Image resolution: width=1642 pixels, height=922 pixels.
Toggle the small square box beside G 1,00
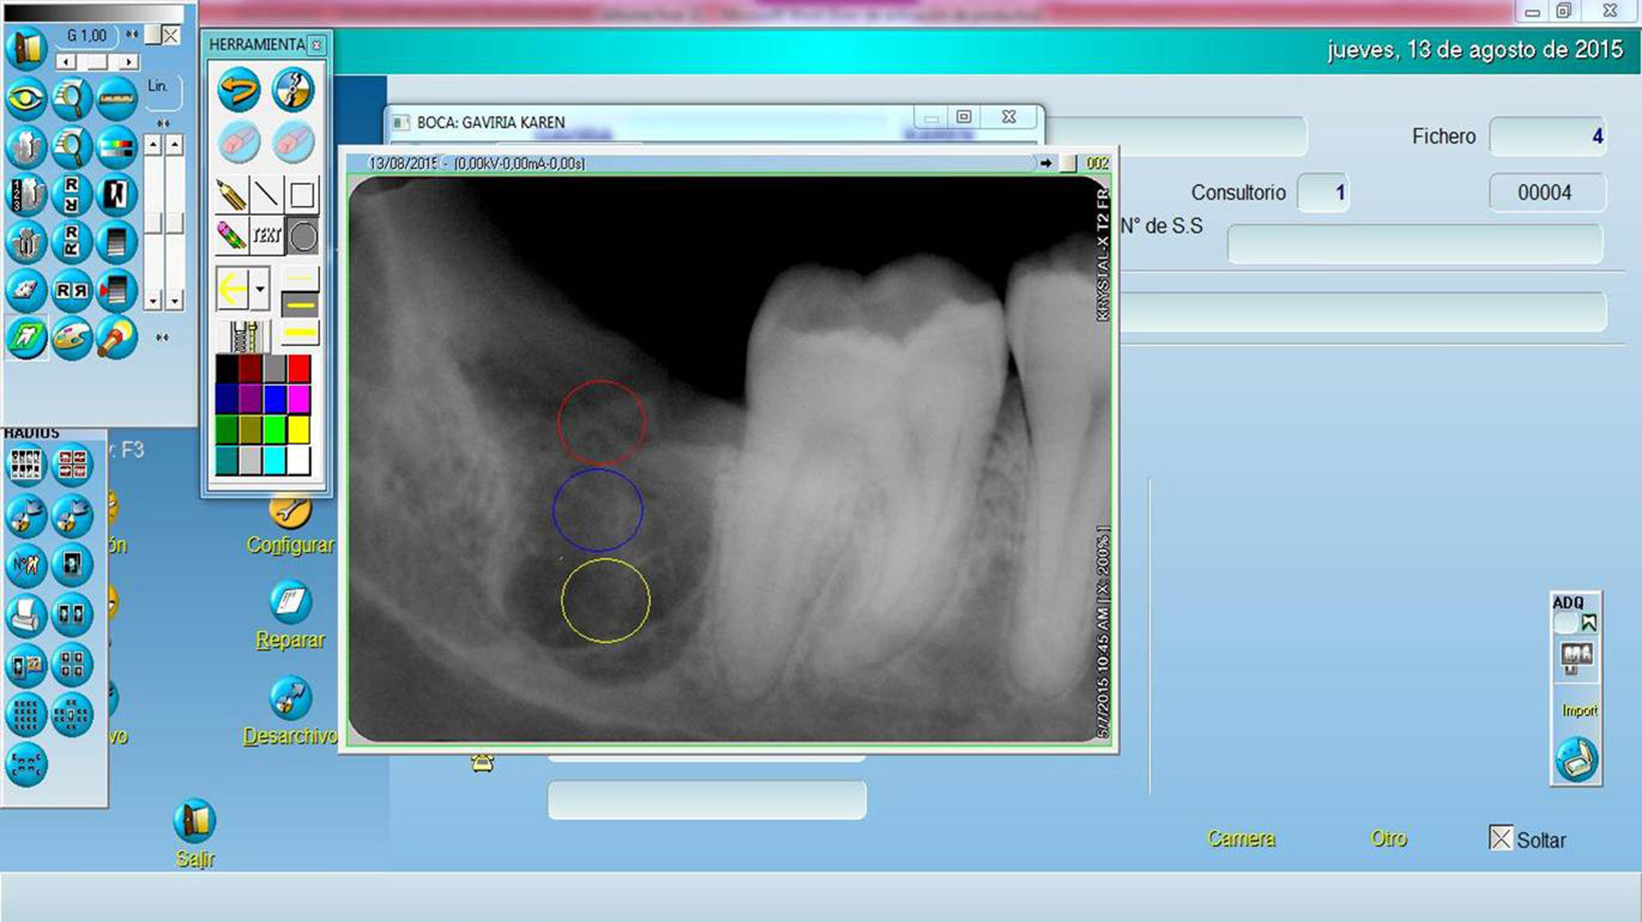153,35
